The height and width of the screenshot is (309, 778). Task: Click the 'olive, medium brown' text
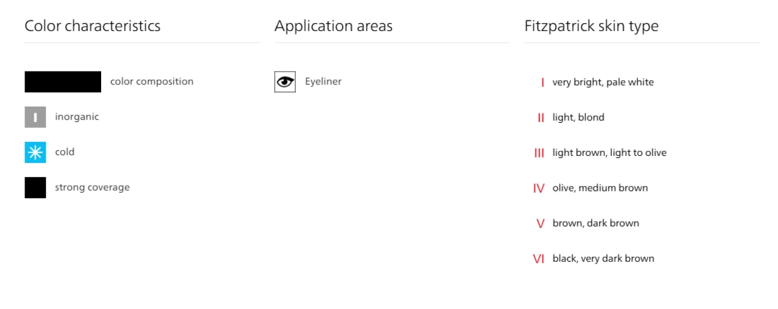point(600,188)
